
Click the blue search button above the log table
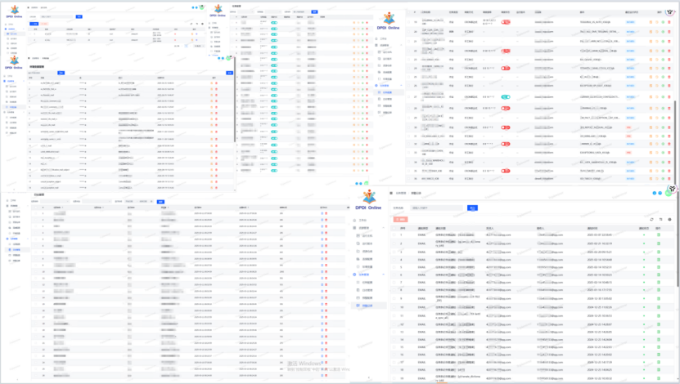click(160, 202)
